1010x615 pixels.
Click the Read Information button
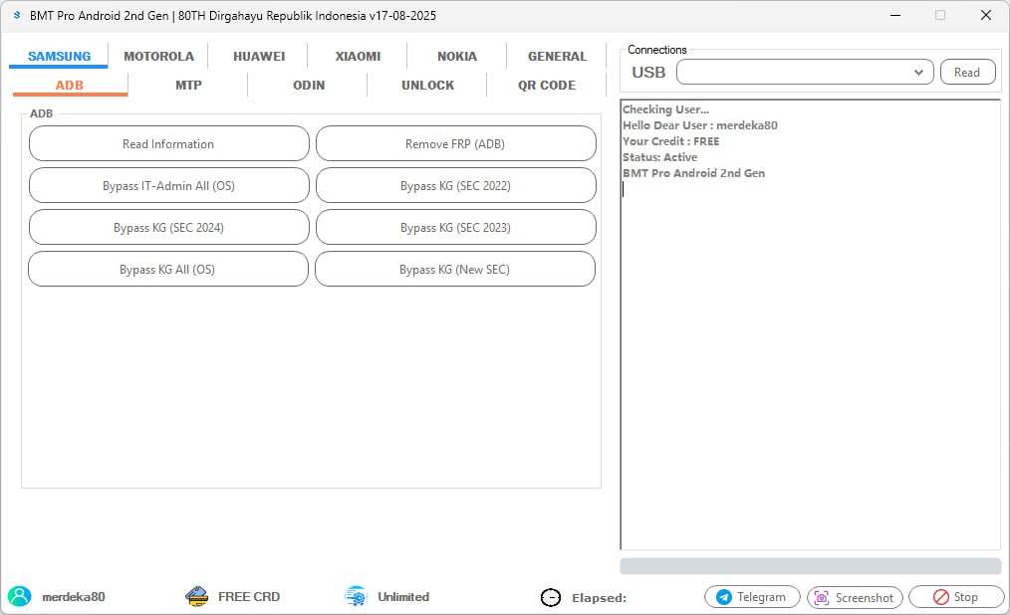tap(168, 143)
